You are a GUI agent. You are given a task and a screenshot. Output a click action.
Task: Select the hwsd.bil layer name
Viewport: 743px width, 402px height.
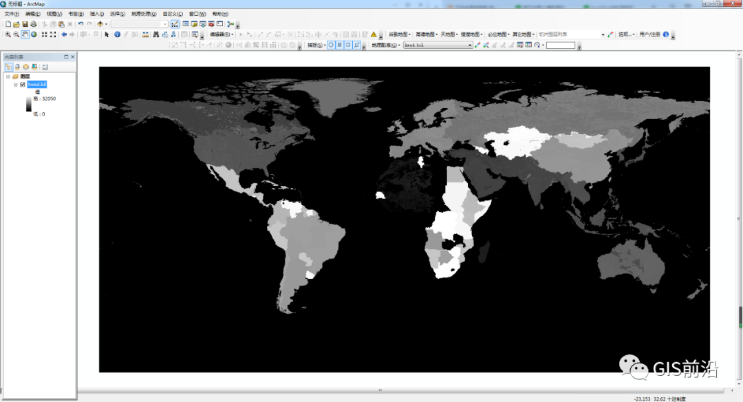click(x=37, y=85)
